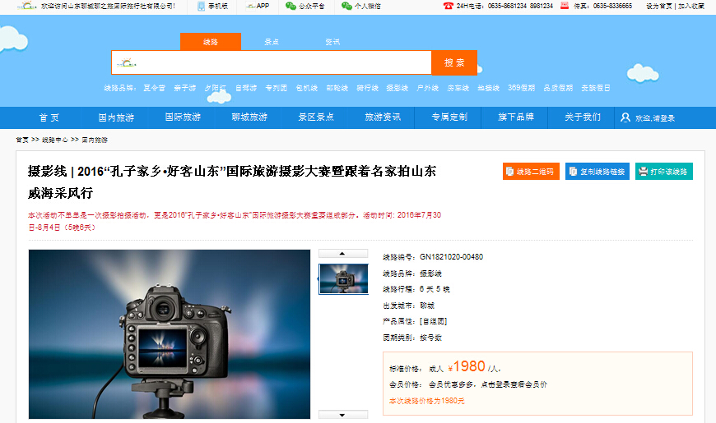Click the user login avatar icon
716x423 pixels.
pos(625,117)
